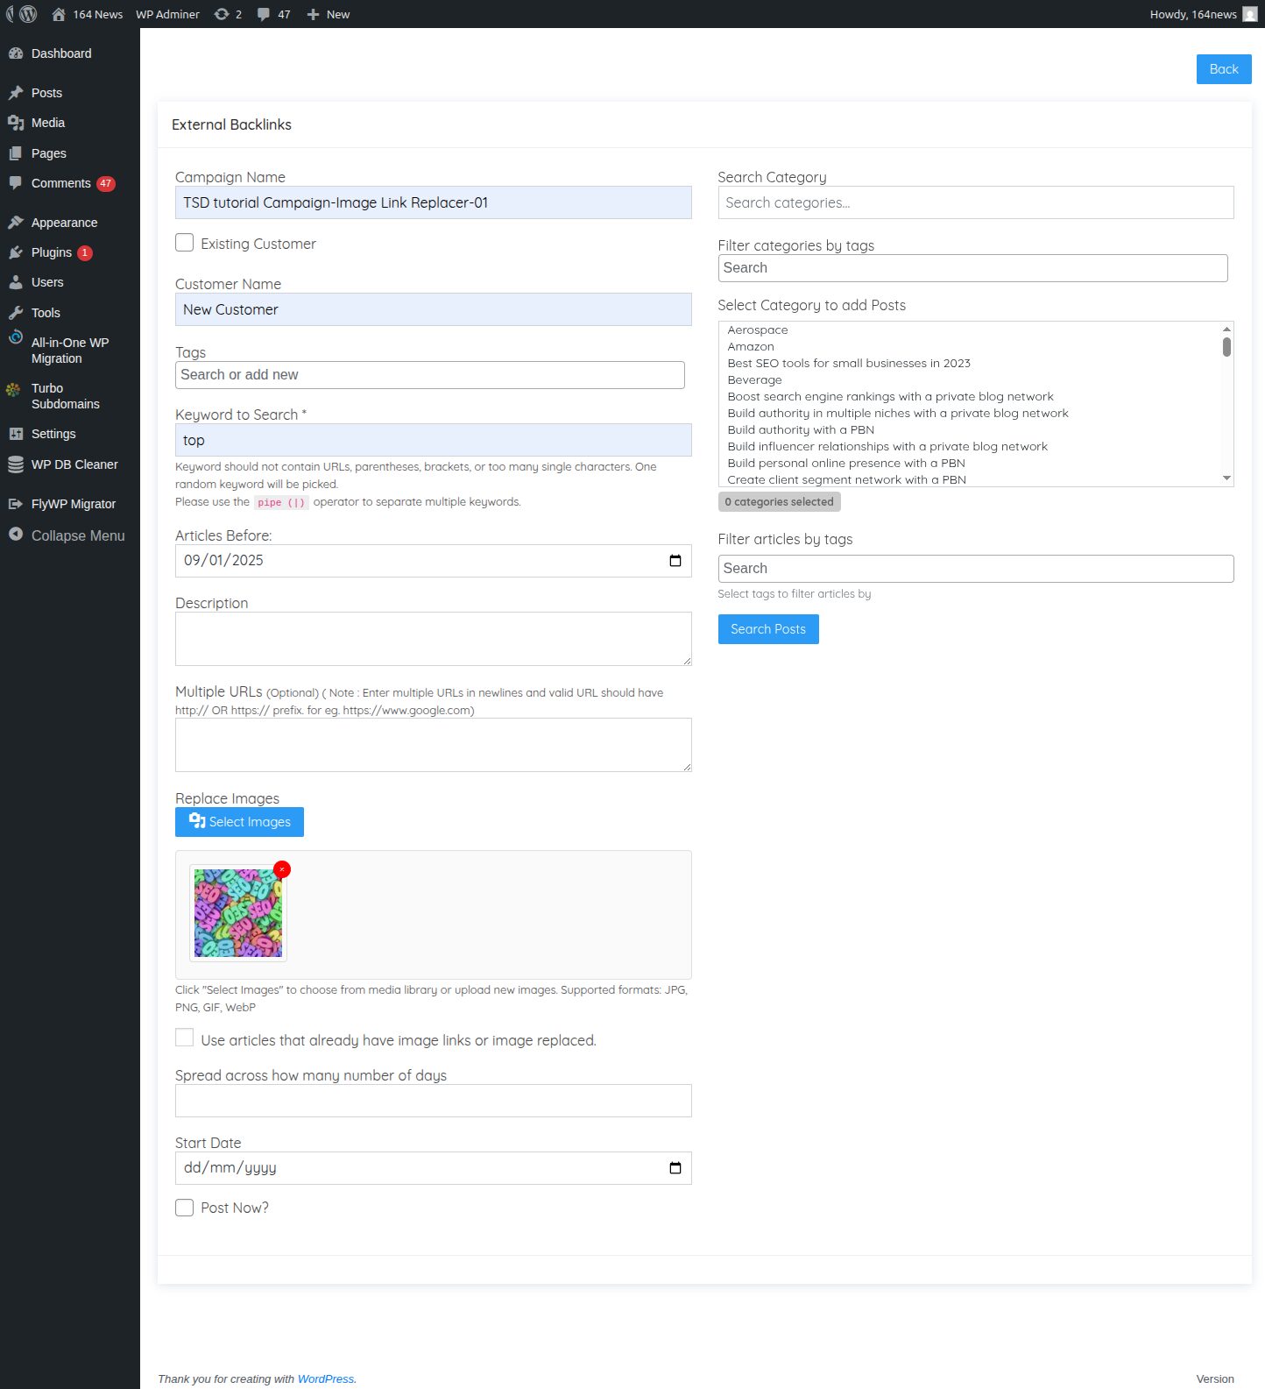The width and height of the screenshot is (1265, 1389).
Task: Open Start Date calendar picker
Action: point(675,1168)
